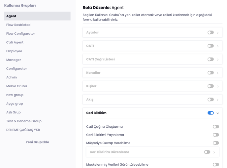Enable Geri Bildirimi Yayınlama toggle
This screenshot has height=168, width=227.
(x=216, y=135)
